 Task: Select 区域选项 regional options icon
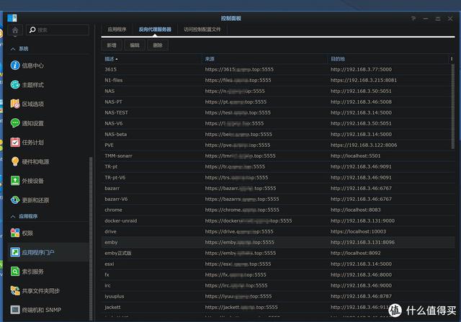[x=16, y=104]
